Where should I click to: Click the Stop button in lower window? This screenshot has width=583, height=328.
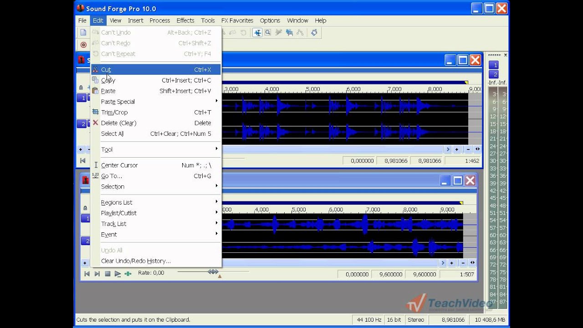tap(107, 274)
